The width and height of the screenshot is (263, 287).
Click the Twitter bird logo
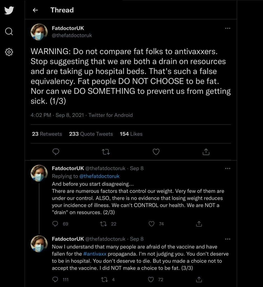(9, 10)
